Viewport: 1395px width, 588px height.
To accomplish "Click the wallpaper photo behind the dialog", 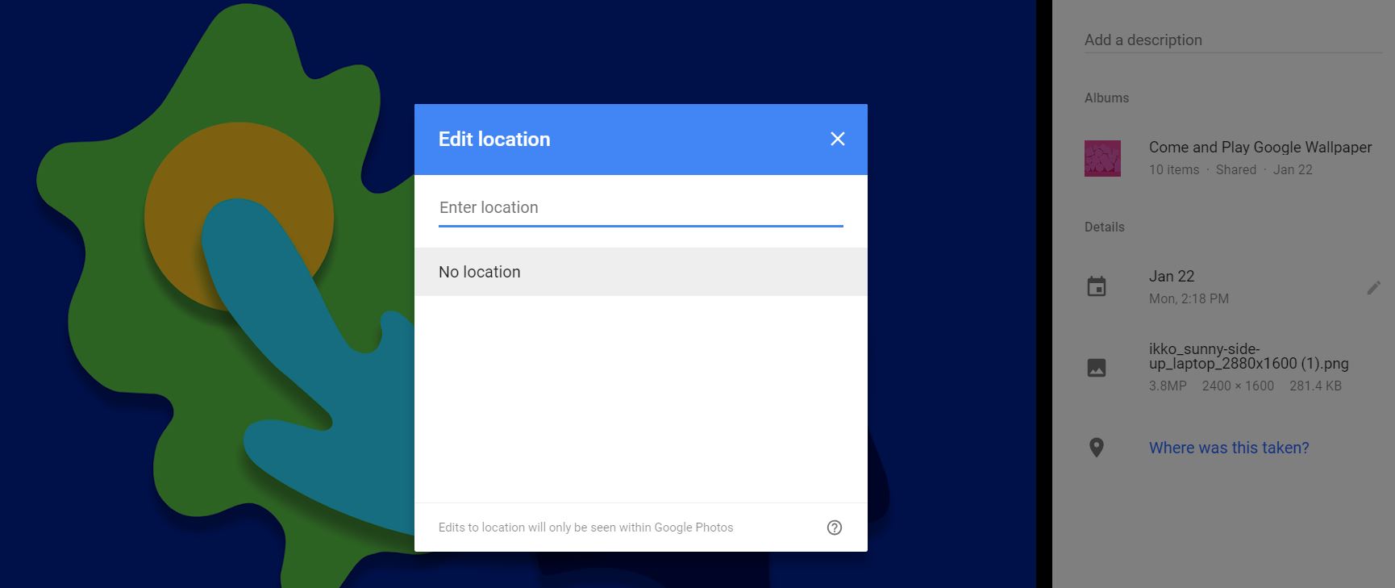I will pos(202,323).
